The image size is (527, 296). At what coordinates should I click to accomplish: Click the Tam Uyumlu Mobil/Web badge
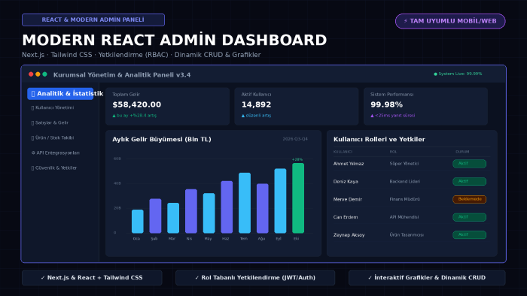tap(450, 21)
